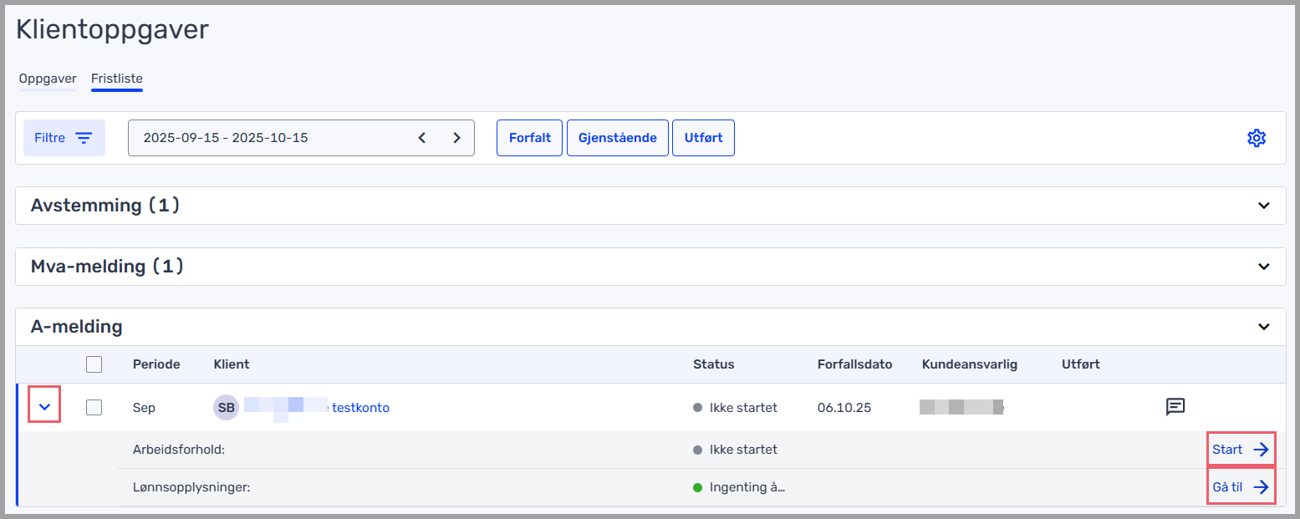The image size is (1300, 519).
Task: Expand the Avstemming section
Action: click(1263, 206)
